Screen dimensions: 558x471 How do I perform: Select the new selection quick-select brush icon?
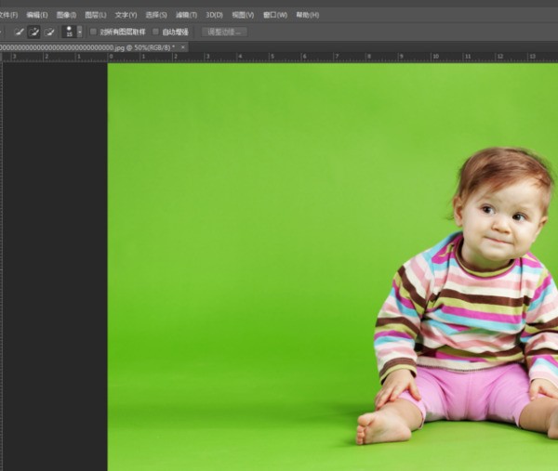tap(20, 32)
